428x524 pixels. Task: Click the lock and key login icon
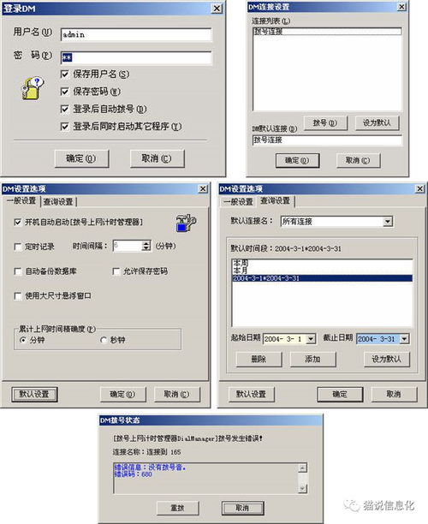(33, 88)
